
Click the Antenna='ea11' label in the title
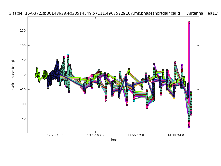tap(202, 13)
